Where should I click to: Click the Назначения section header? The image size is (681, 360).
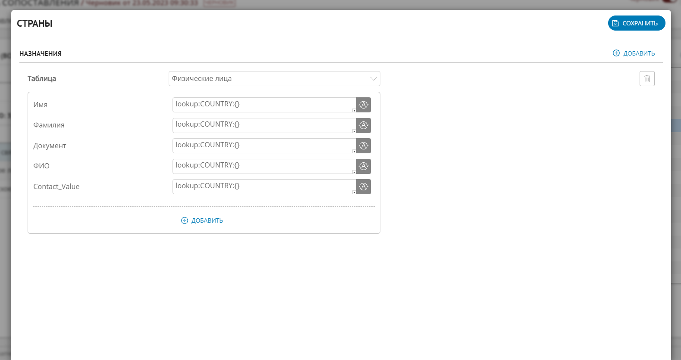pos(41,54)
